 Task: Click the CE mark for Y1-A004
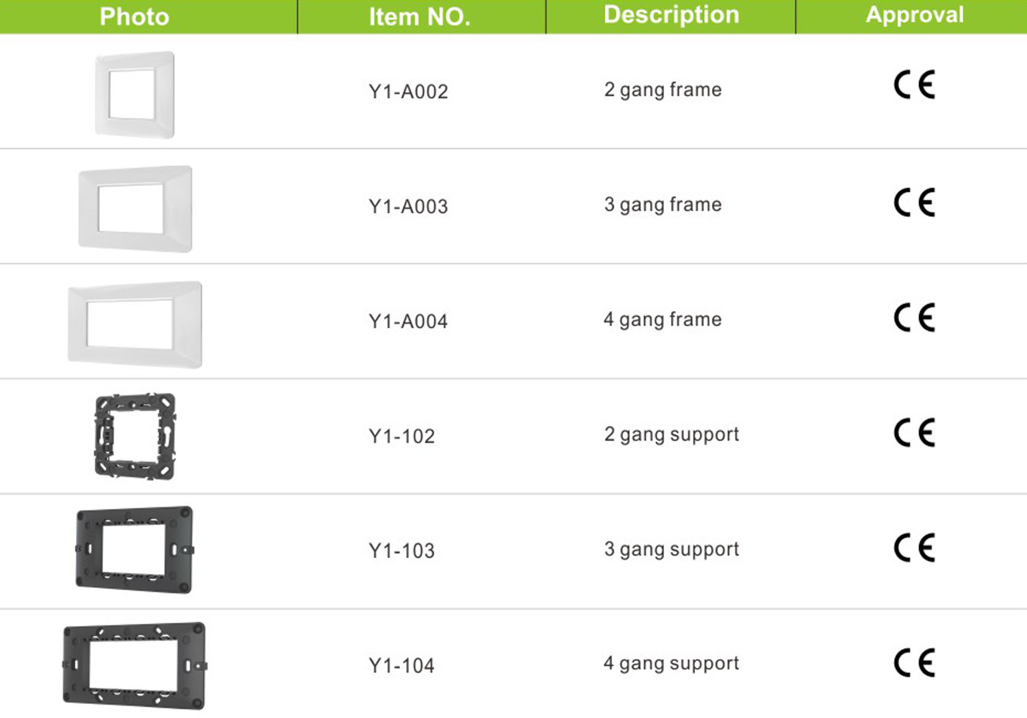(x=914, y=317)
